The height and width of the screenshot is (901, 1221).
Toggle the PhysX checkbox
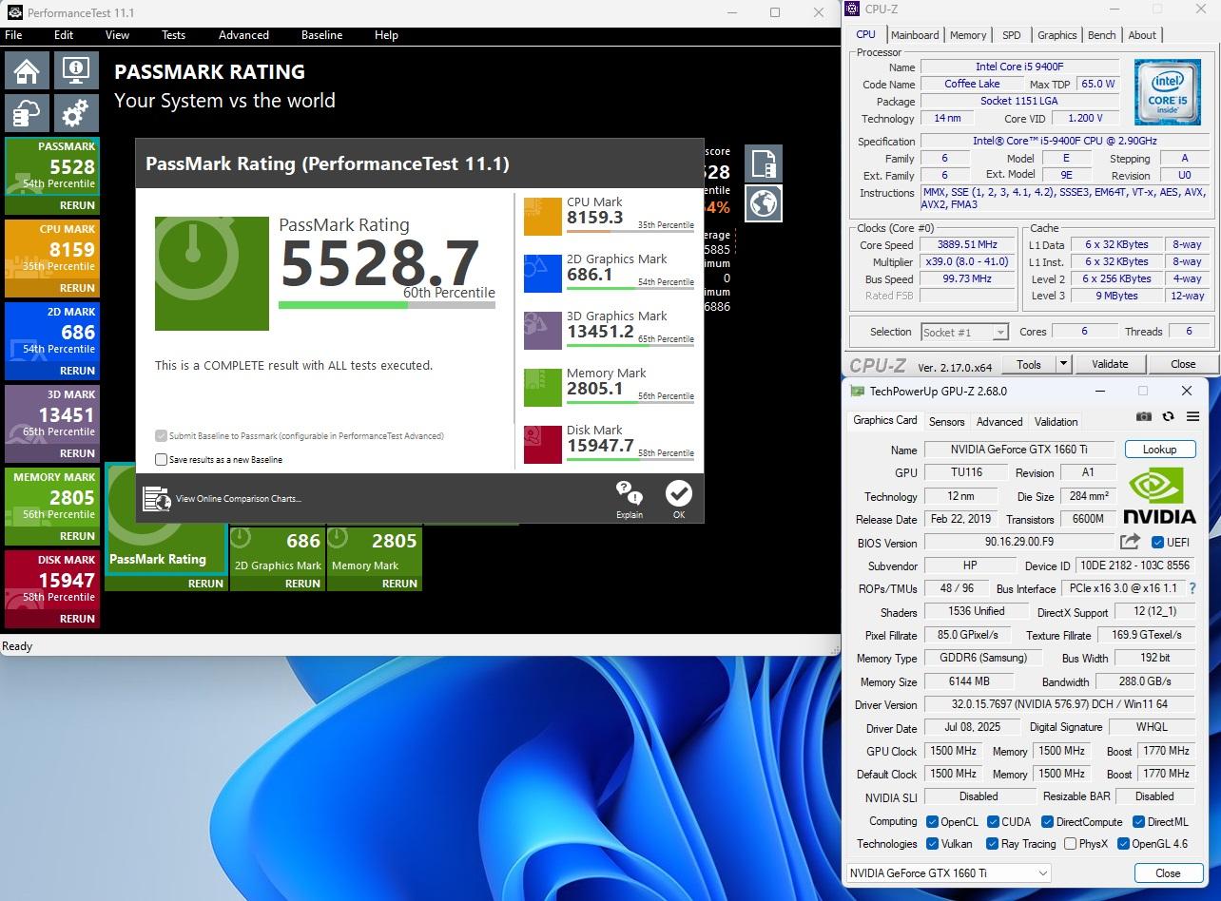click(1070, 843)
